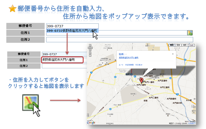Open the 利用規約 link on the map
The height and width of the screenshot is (129, 206).
(x=192, y=123)
